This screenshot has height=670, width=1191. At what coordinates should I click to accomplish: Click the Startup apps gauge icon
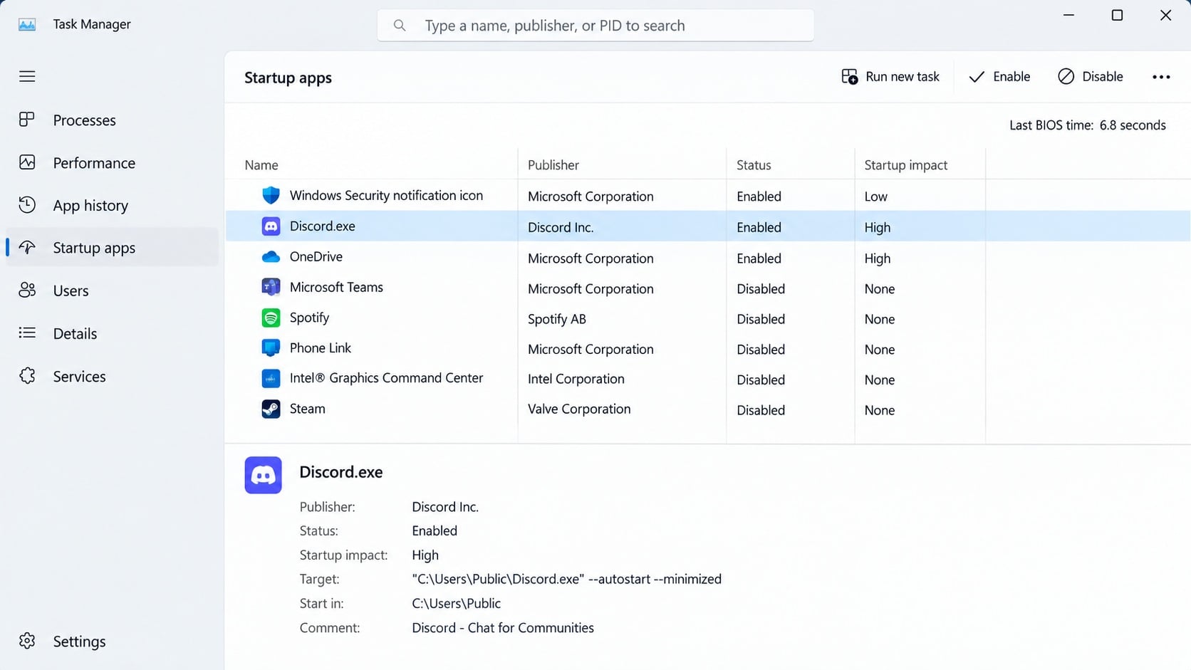(27, 248)
